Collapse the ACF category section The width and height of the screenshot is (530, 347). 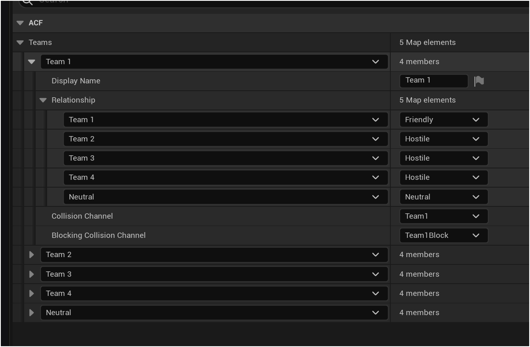[20, 23]
